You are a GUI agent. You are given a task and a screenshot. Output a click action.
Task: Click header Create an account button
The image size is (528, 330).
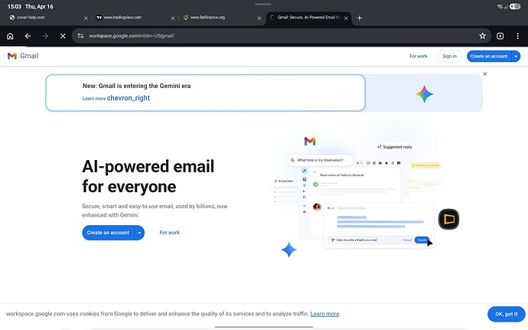click(489, 57)
